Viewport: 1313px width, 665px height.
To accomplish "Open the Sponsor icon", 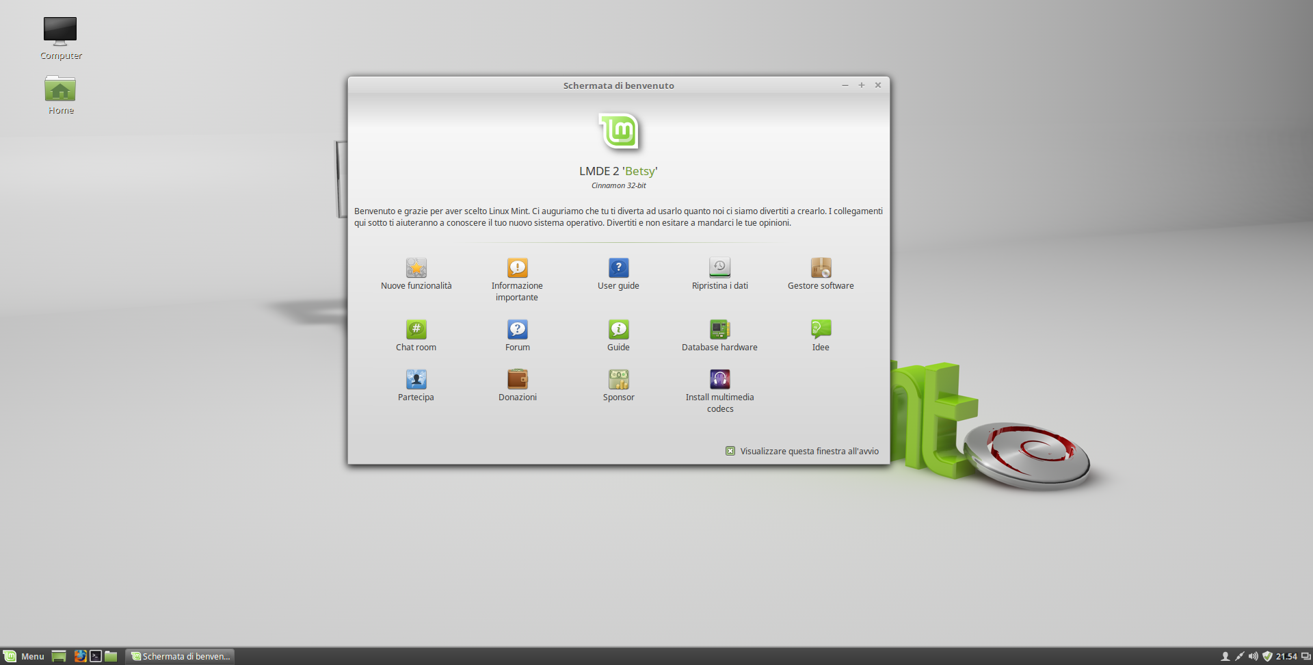I will click(x=618, y=379).
